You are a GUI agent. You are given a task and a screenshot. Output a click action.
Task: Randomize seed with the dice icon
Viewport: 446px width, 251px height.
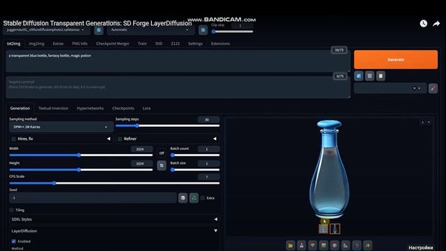click(183, 198)
